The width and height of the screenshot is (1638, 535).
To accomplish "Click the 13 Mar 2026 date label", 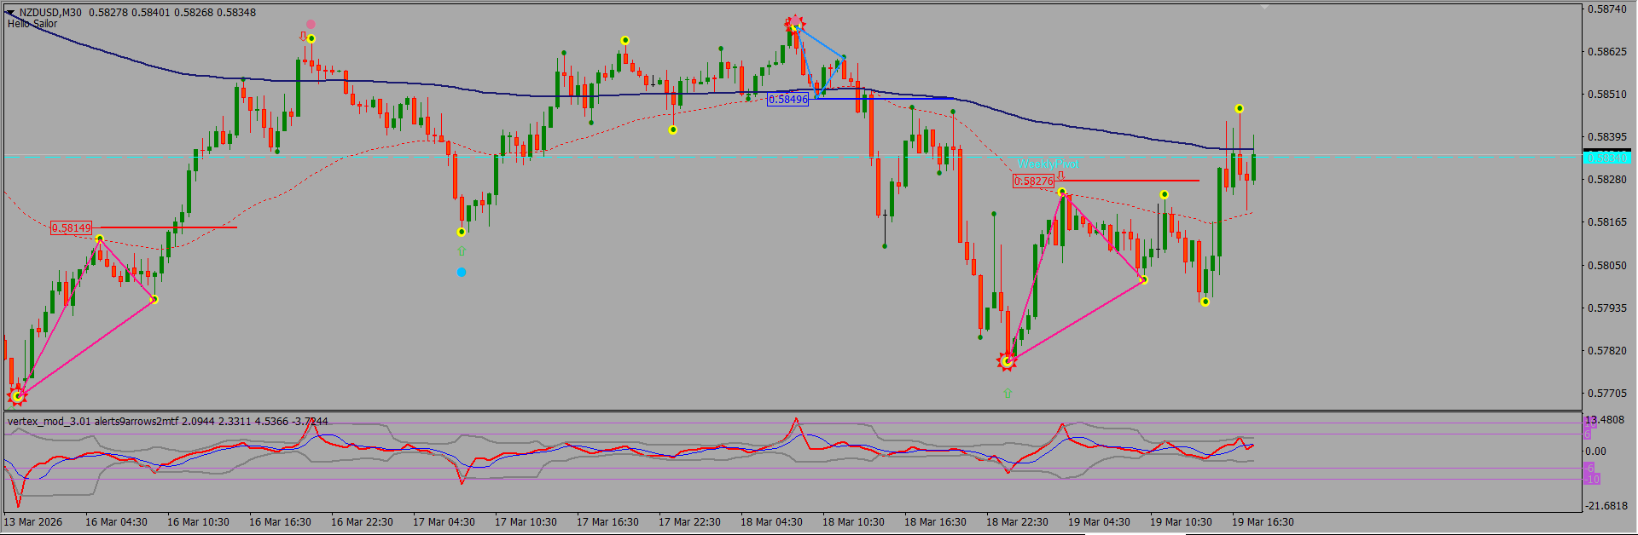I will [33, 522].
